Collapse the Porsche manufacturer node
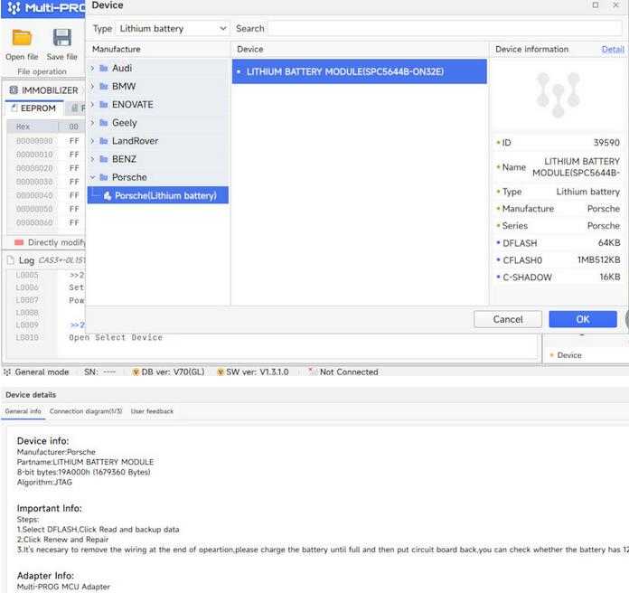629x593 pixels. tap(92, 177)
